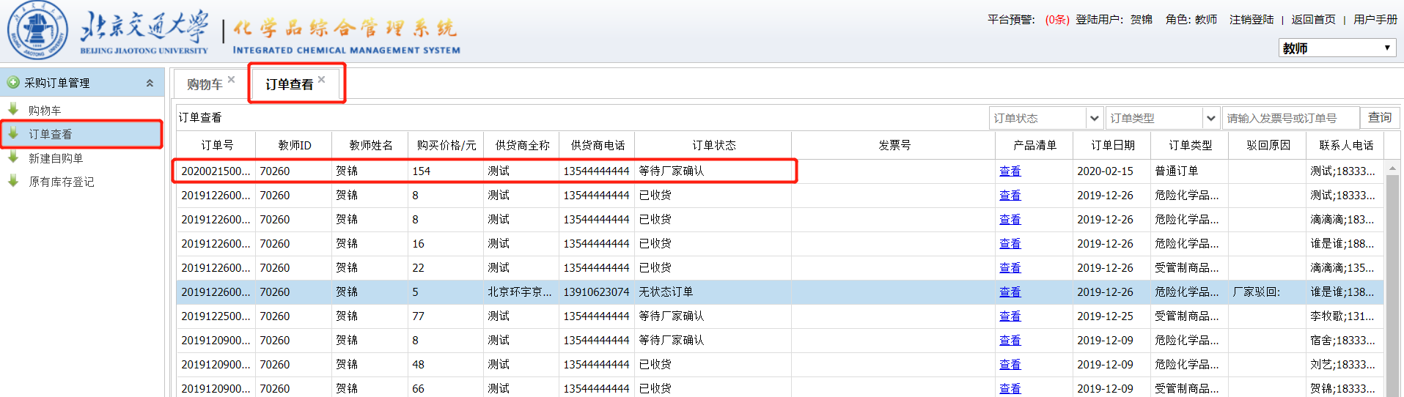Switch to the 购物车 tab

click(x=205, y=85)
